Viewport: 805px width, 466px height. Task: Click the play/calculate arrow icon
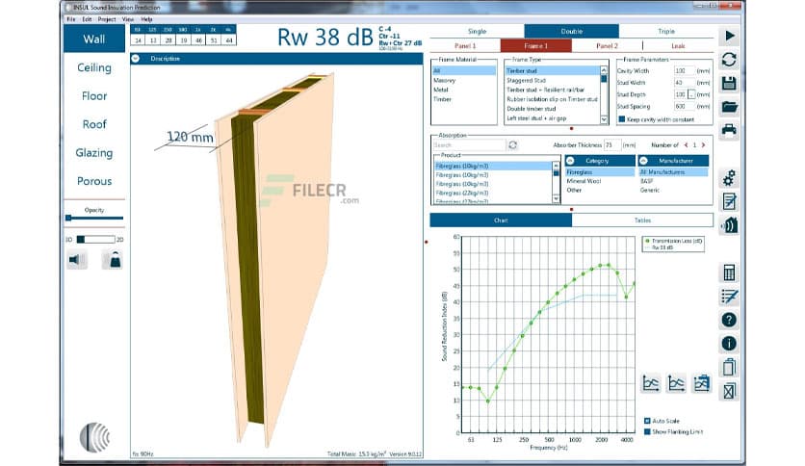[x=730, y=37]
